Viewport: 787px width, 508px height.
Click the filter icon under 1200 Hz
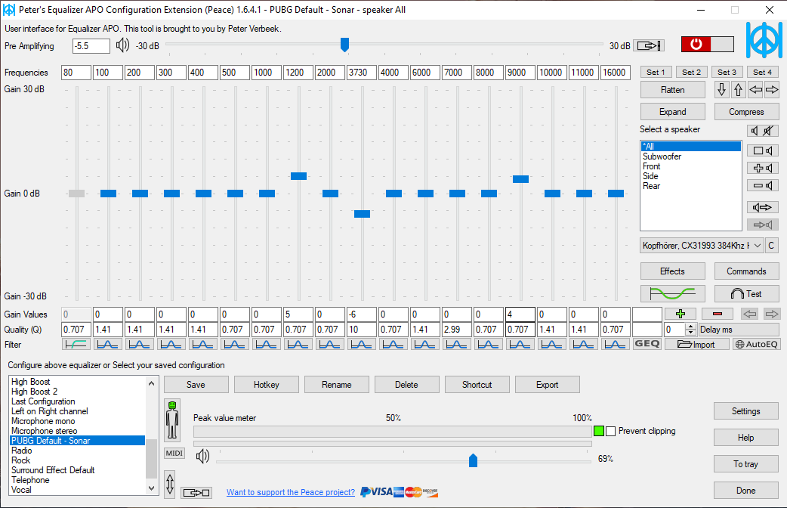coord(298,344)
